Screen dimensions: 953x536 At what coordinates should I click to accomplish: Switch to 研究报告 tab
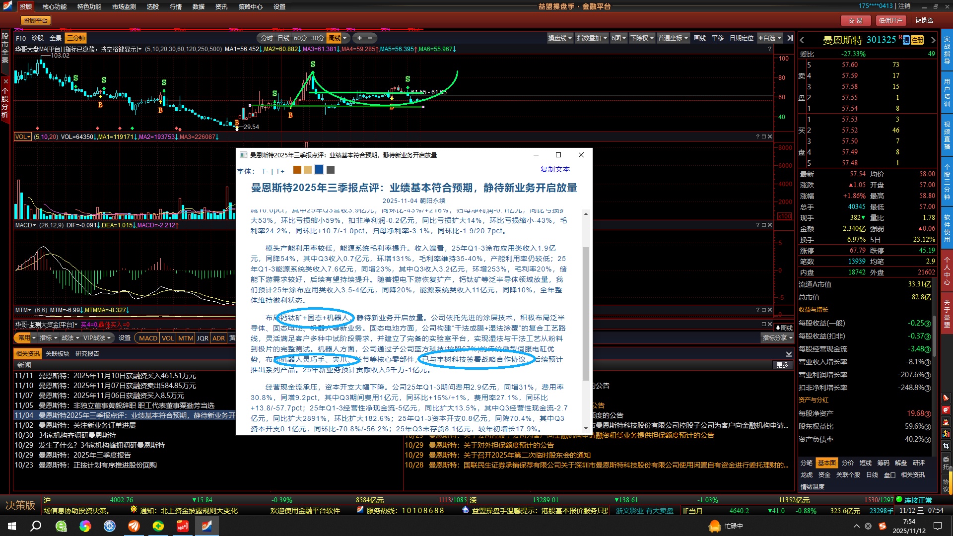pyautogui.click(x=87, y=354)
